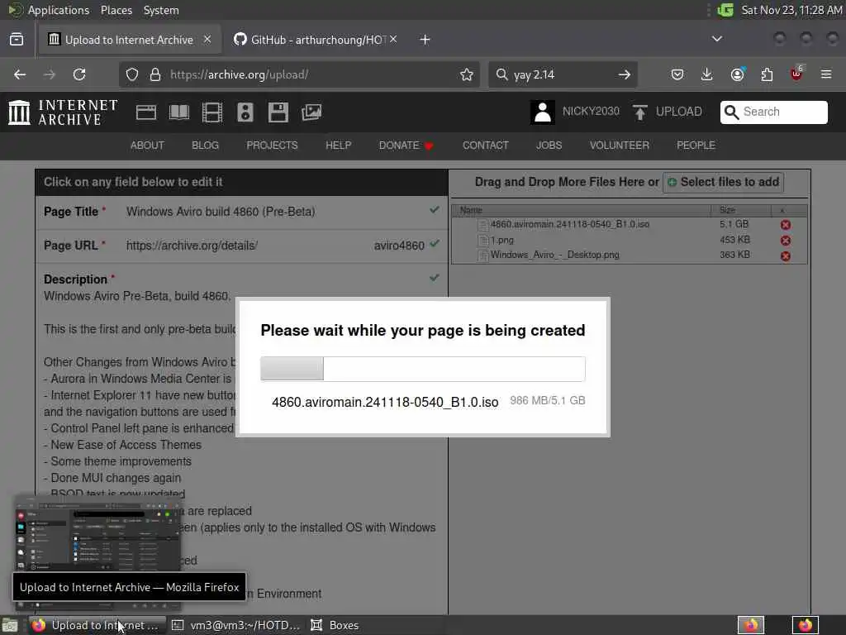846x635 pixels.
Task: Open the Internet Archive texts book icon
Action: (179, 112)
